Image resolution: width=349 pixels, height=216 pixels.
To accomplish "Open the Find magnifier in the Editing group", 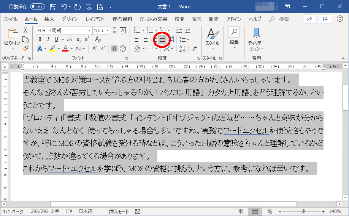I will (x=234, y=32).
